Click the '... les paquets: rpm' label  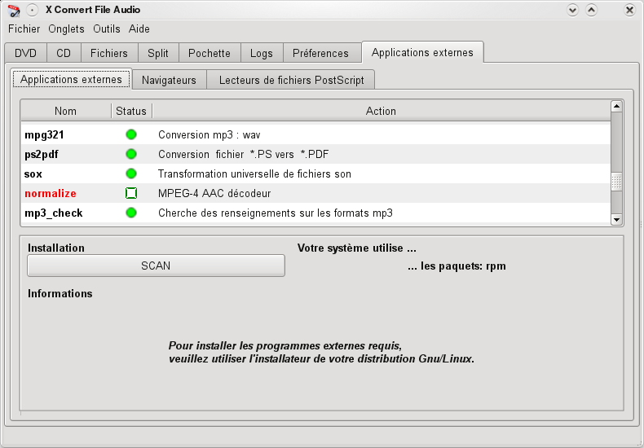tap(457, 266)
